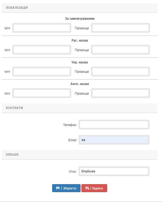The height and width of the screenshot is (202, 162).
Task: Select the Укр. назва Ім'я field
Action: coord(42,71)
